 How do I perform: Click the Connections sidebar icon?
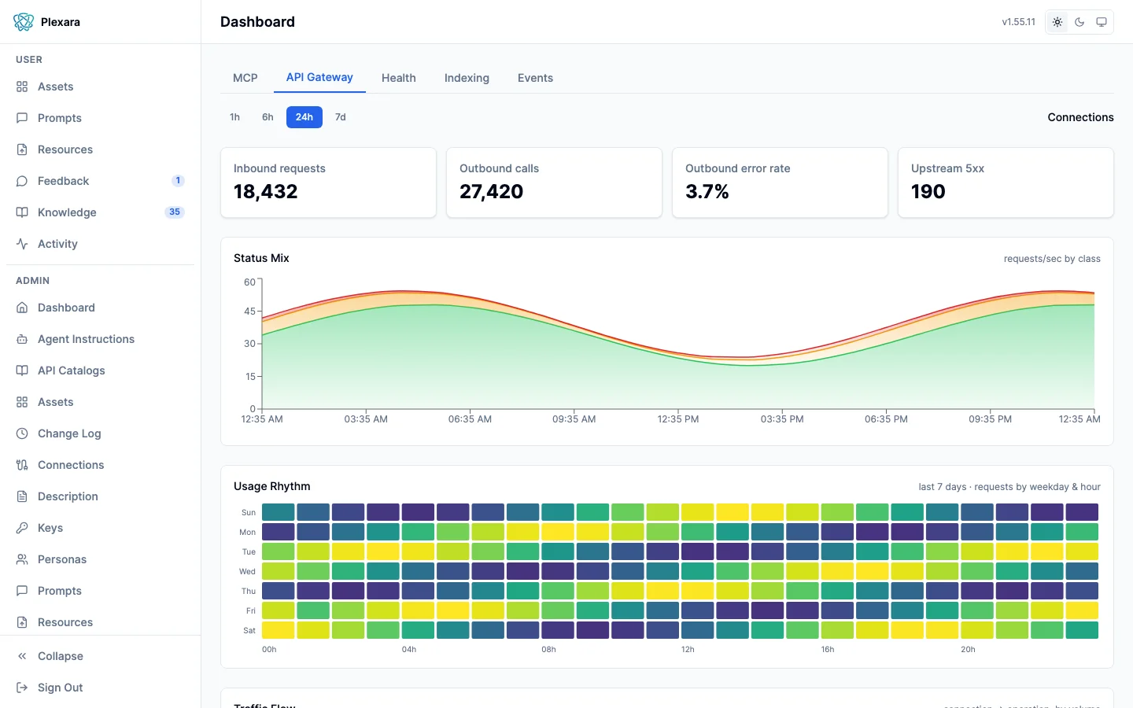[x=22, y=465]
